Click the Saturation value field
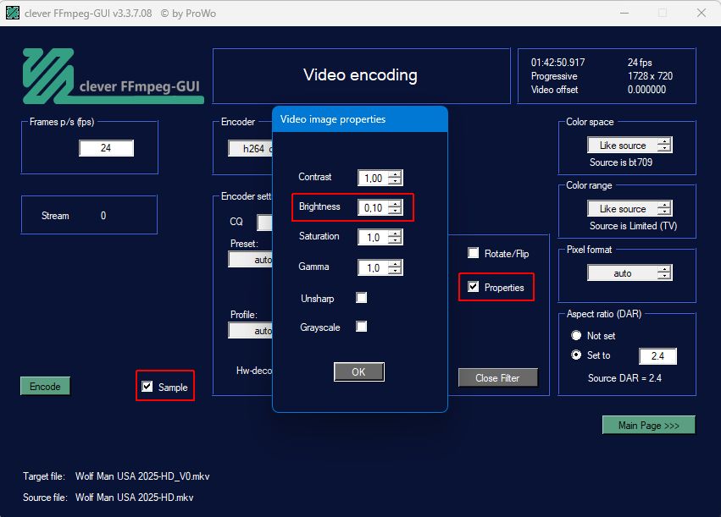This screenshot has width=721, height=517. tap(373, 238)
